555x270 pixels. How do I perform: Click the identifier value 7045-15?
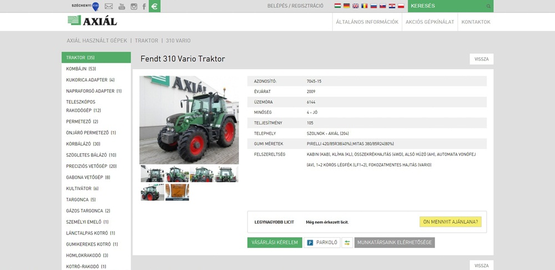(314, 81)
